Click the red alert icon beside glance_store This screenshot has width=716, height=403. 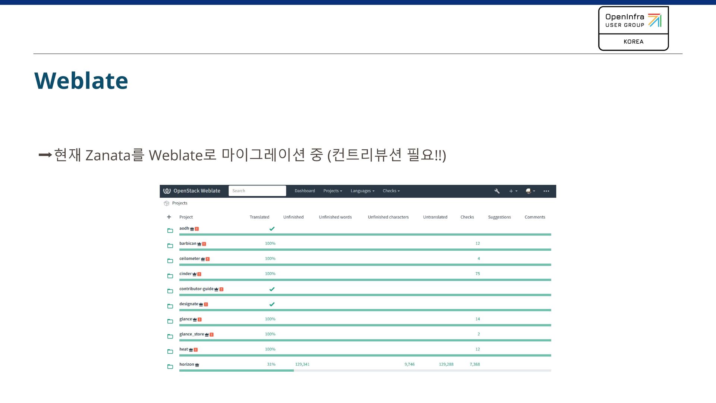click(211, 335)
